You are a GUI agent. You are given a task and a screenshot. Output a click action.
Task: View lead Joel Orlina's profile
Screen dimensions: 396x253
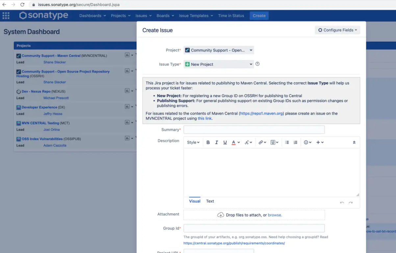coord(52,129)
